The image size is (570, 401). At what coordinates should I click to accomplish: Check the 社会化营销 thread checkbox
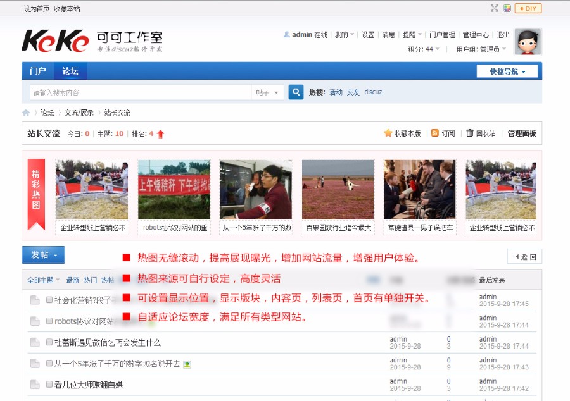click(x=48, y=300)
